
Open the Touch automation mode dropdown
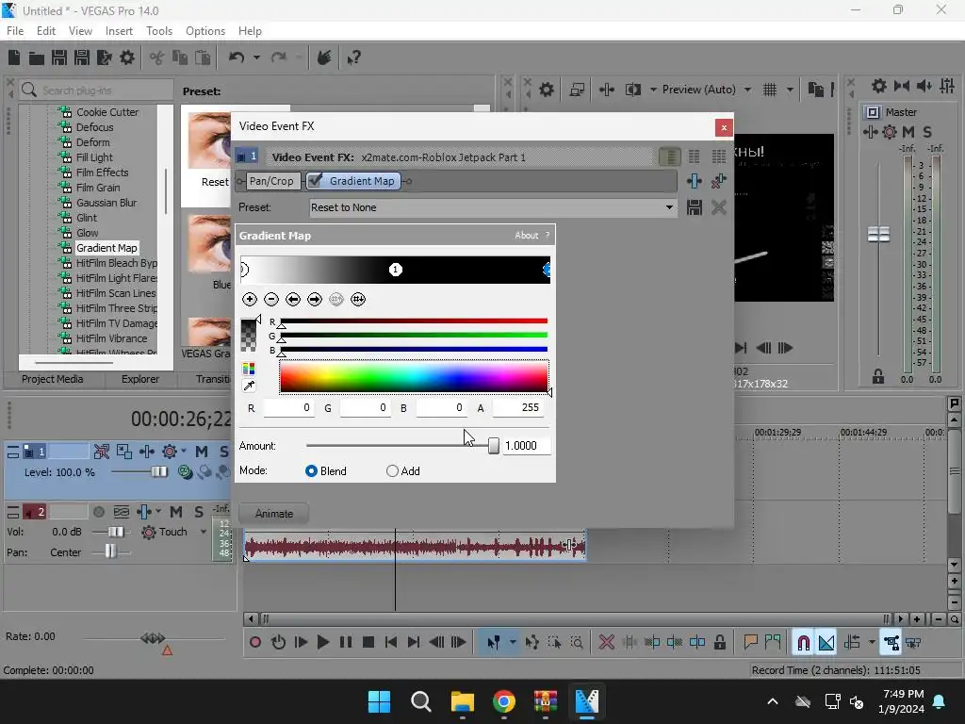point(204,532)
